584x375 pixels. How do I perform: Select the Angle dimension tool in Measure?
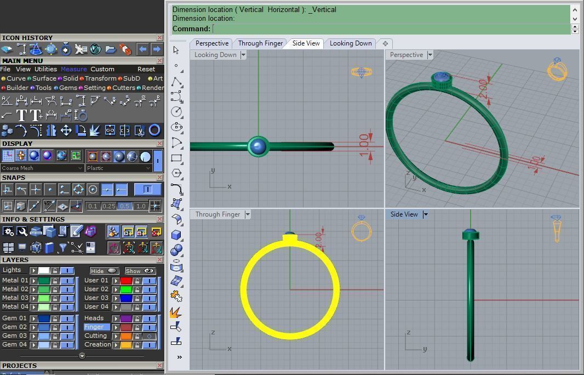(7, 101)
